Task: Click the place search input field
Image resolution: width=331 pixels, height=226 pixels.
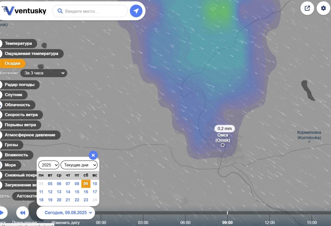Action: [x=95, y=11]
